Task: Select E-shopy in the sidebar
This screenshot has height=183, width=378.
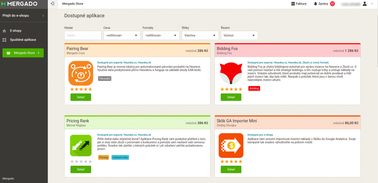Action: pos(16,31)
